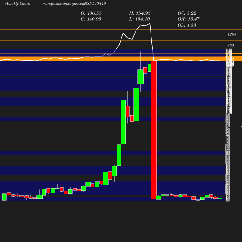Click the peak of the white indicator line

coord(150,24)
